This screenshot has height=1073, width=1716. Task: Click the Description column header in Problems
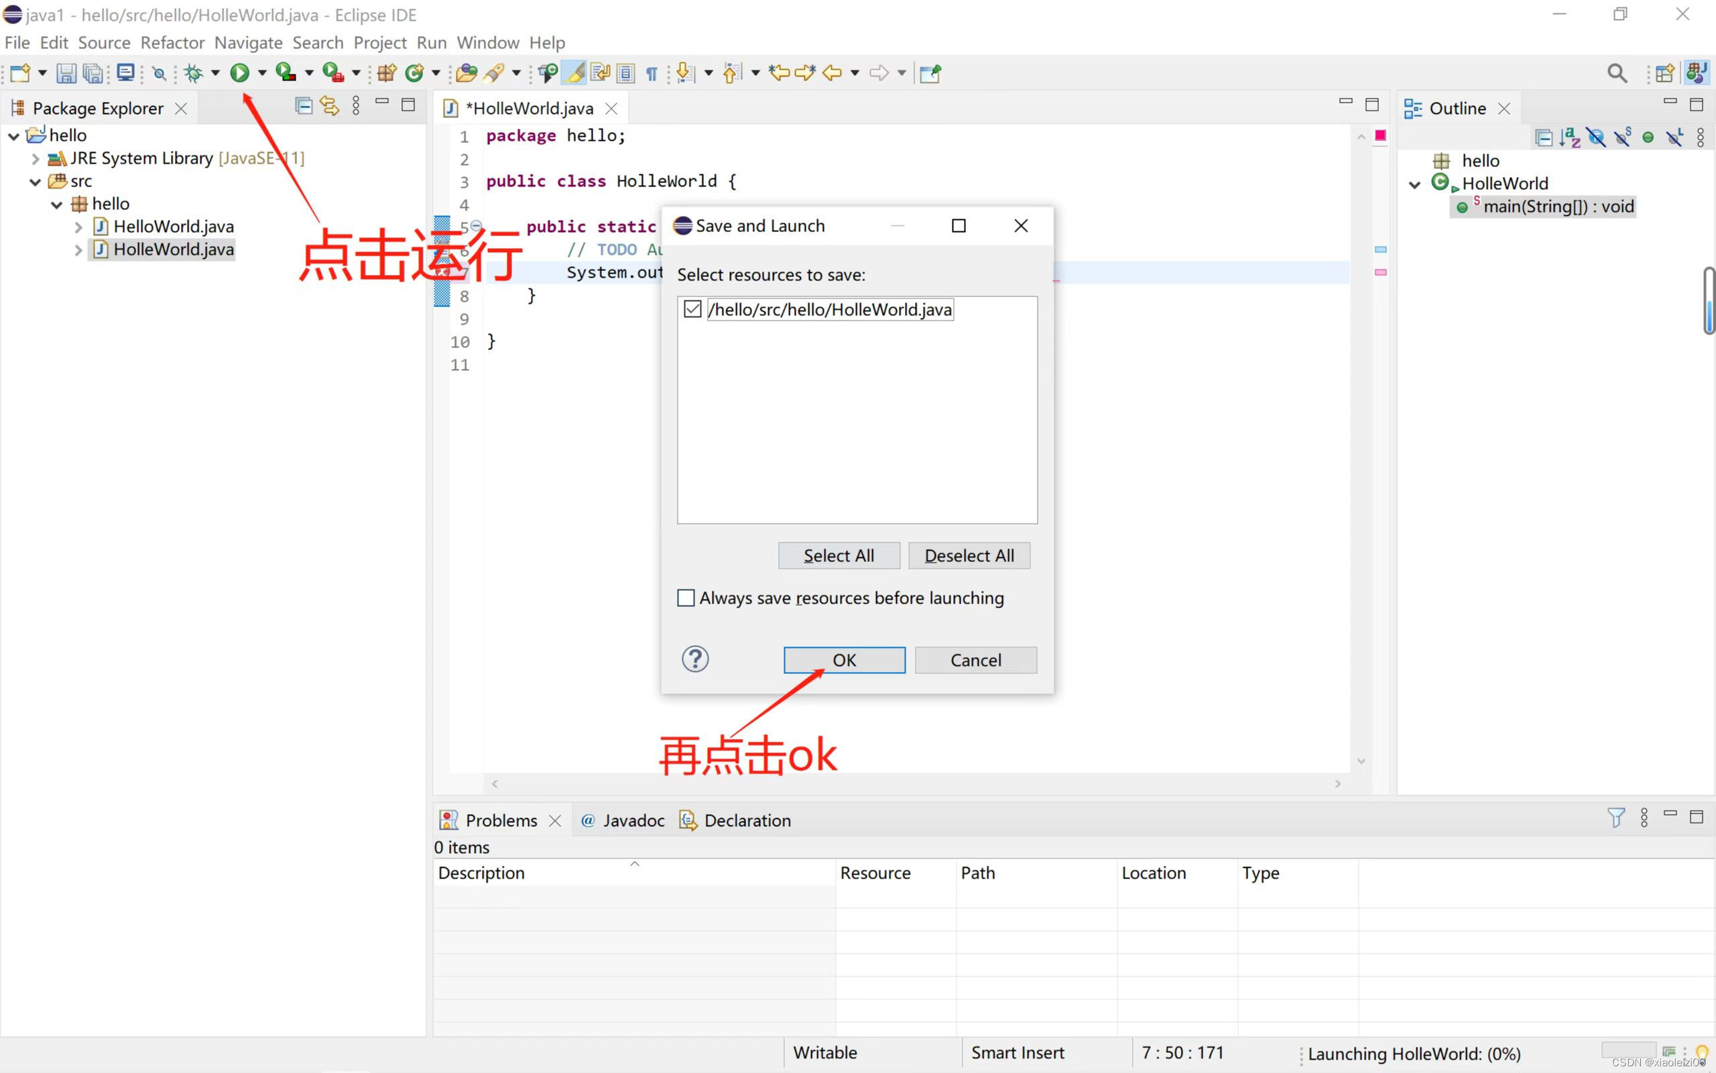[x=482, y=872]
